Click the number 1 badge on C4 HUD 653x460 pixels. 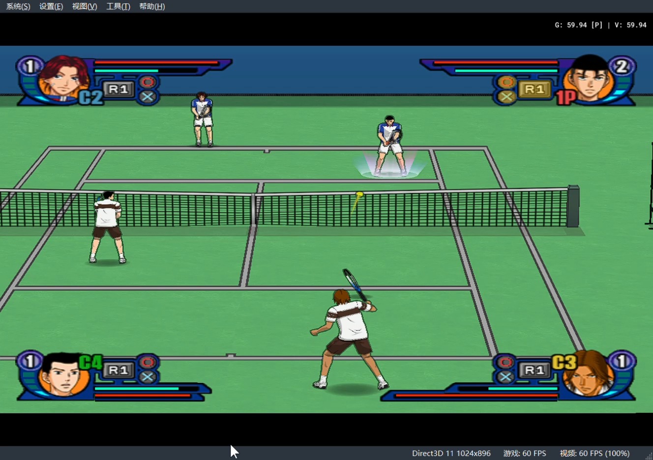(30, 362)
